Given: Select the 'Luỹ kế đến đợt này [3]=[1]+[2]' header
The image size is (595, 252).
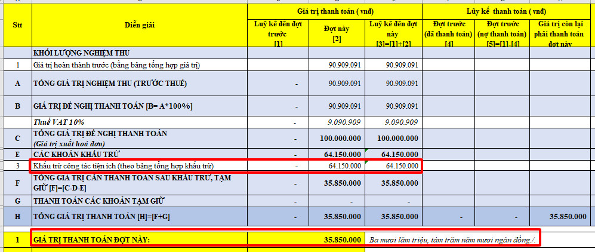Looking at the screenshot, I should pos(393,33).
